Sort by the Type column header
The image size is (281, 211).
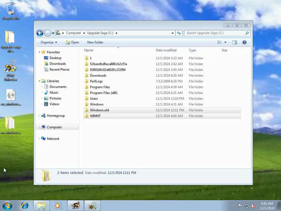tap(192, 50)
